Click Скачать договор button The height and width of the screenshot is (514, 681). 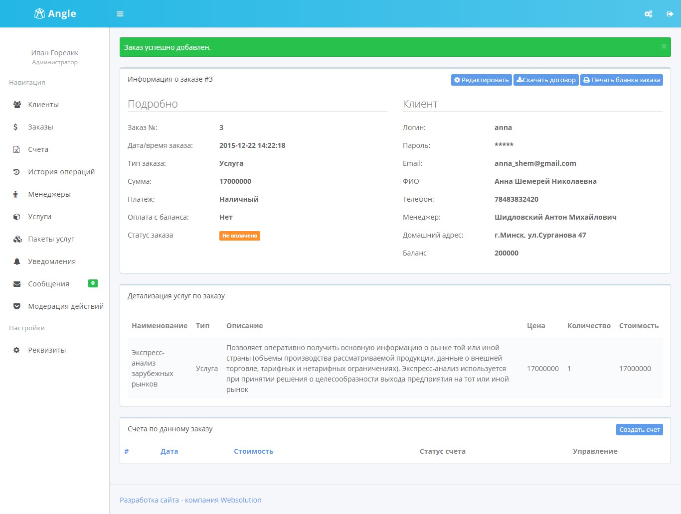pyautogui.click(x=546, y=80)
